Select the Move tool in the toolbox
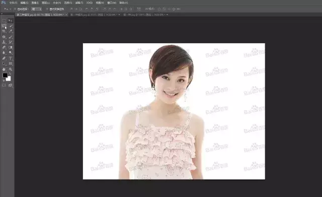This screenshot has height=197, width=322. coord(10,21)
